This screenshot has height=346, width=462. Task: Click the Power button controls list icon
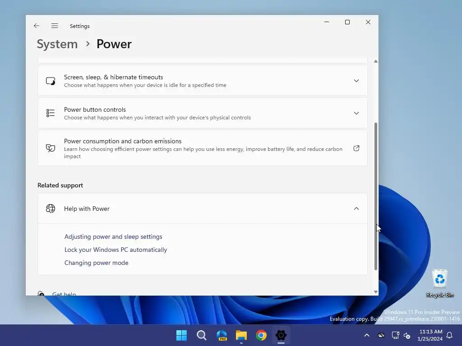pos(51,113)
